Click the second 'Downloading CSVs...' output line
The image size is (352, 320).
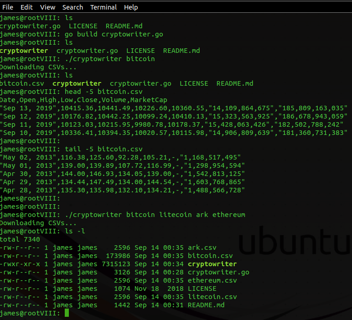tap(38, 223)
